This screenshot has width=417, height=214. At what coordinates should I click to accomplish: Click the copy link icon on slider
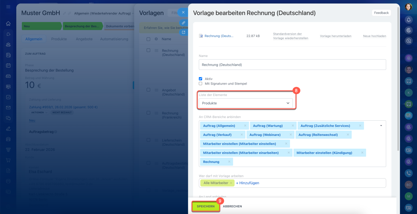point(183,23)
